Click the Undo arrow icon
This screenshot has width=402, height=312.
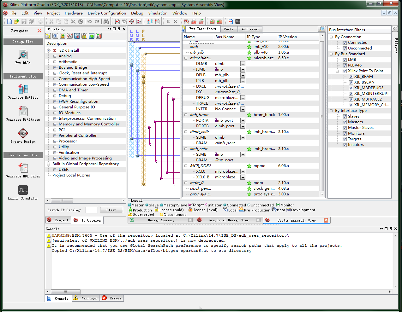(x=89, y=21)
